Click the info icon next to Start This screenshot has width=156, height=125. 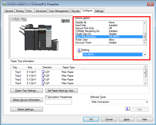click(x=127, y=109)
